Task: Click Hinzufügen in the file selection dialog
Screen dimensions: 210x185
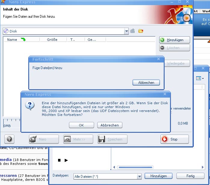Action: coord(159,176)
